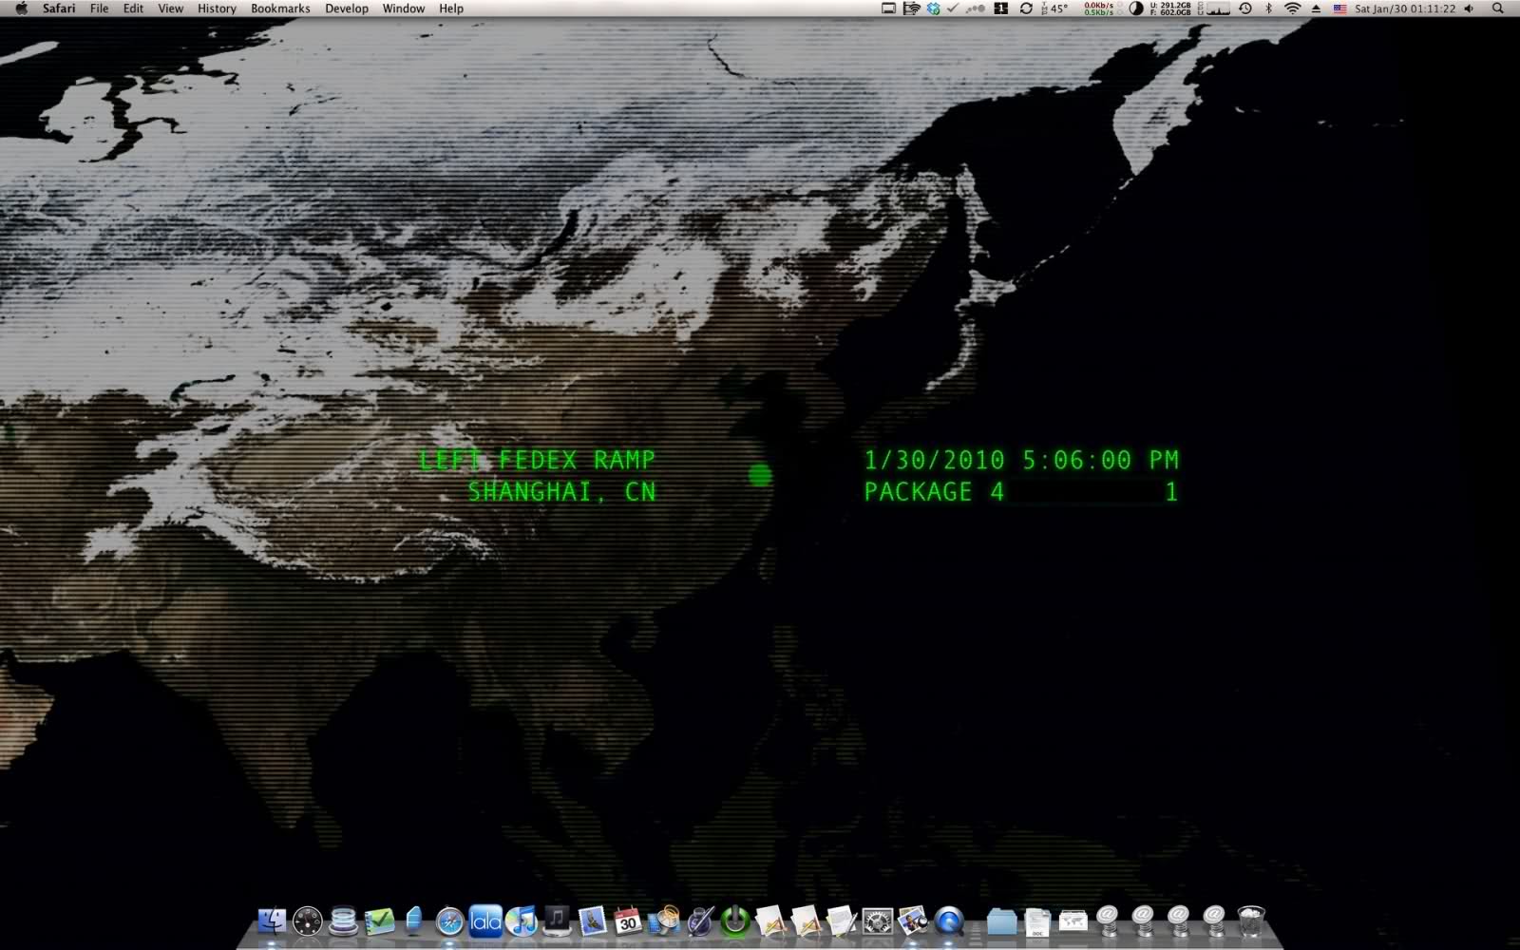Click the sync arrows menu bar icon
1520x950 pixels.
click(1026, 9)
